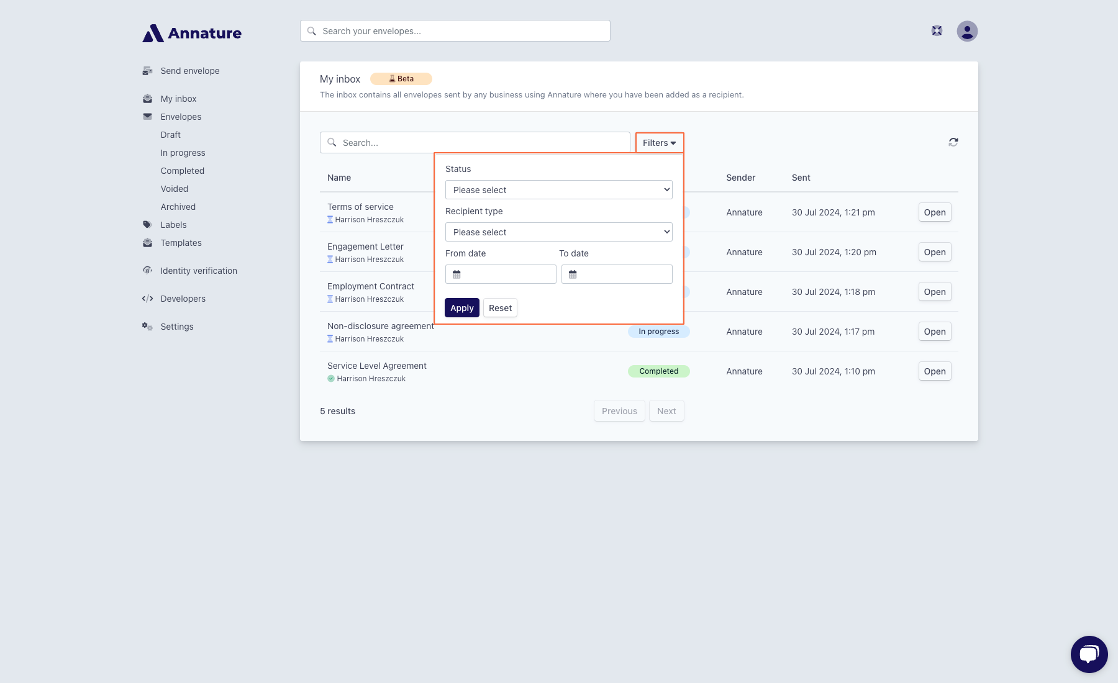Click the Annature logo
1118x683 pixels.
193,34
